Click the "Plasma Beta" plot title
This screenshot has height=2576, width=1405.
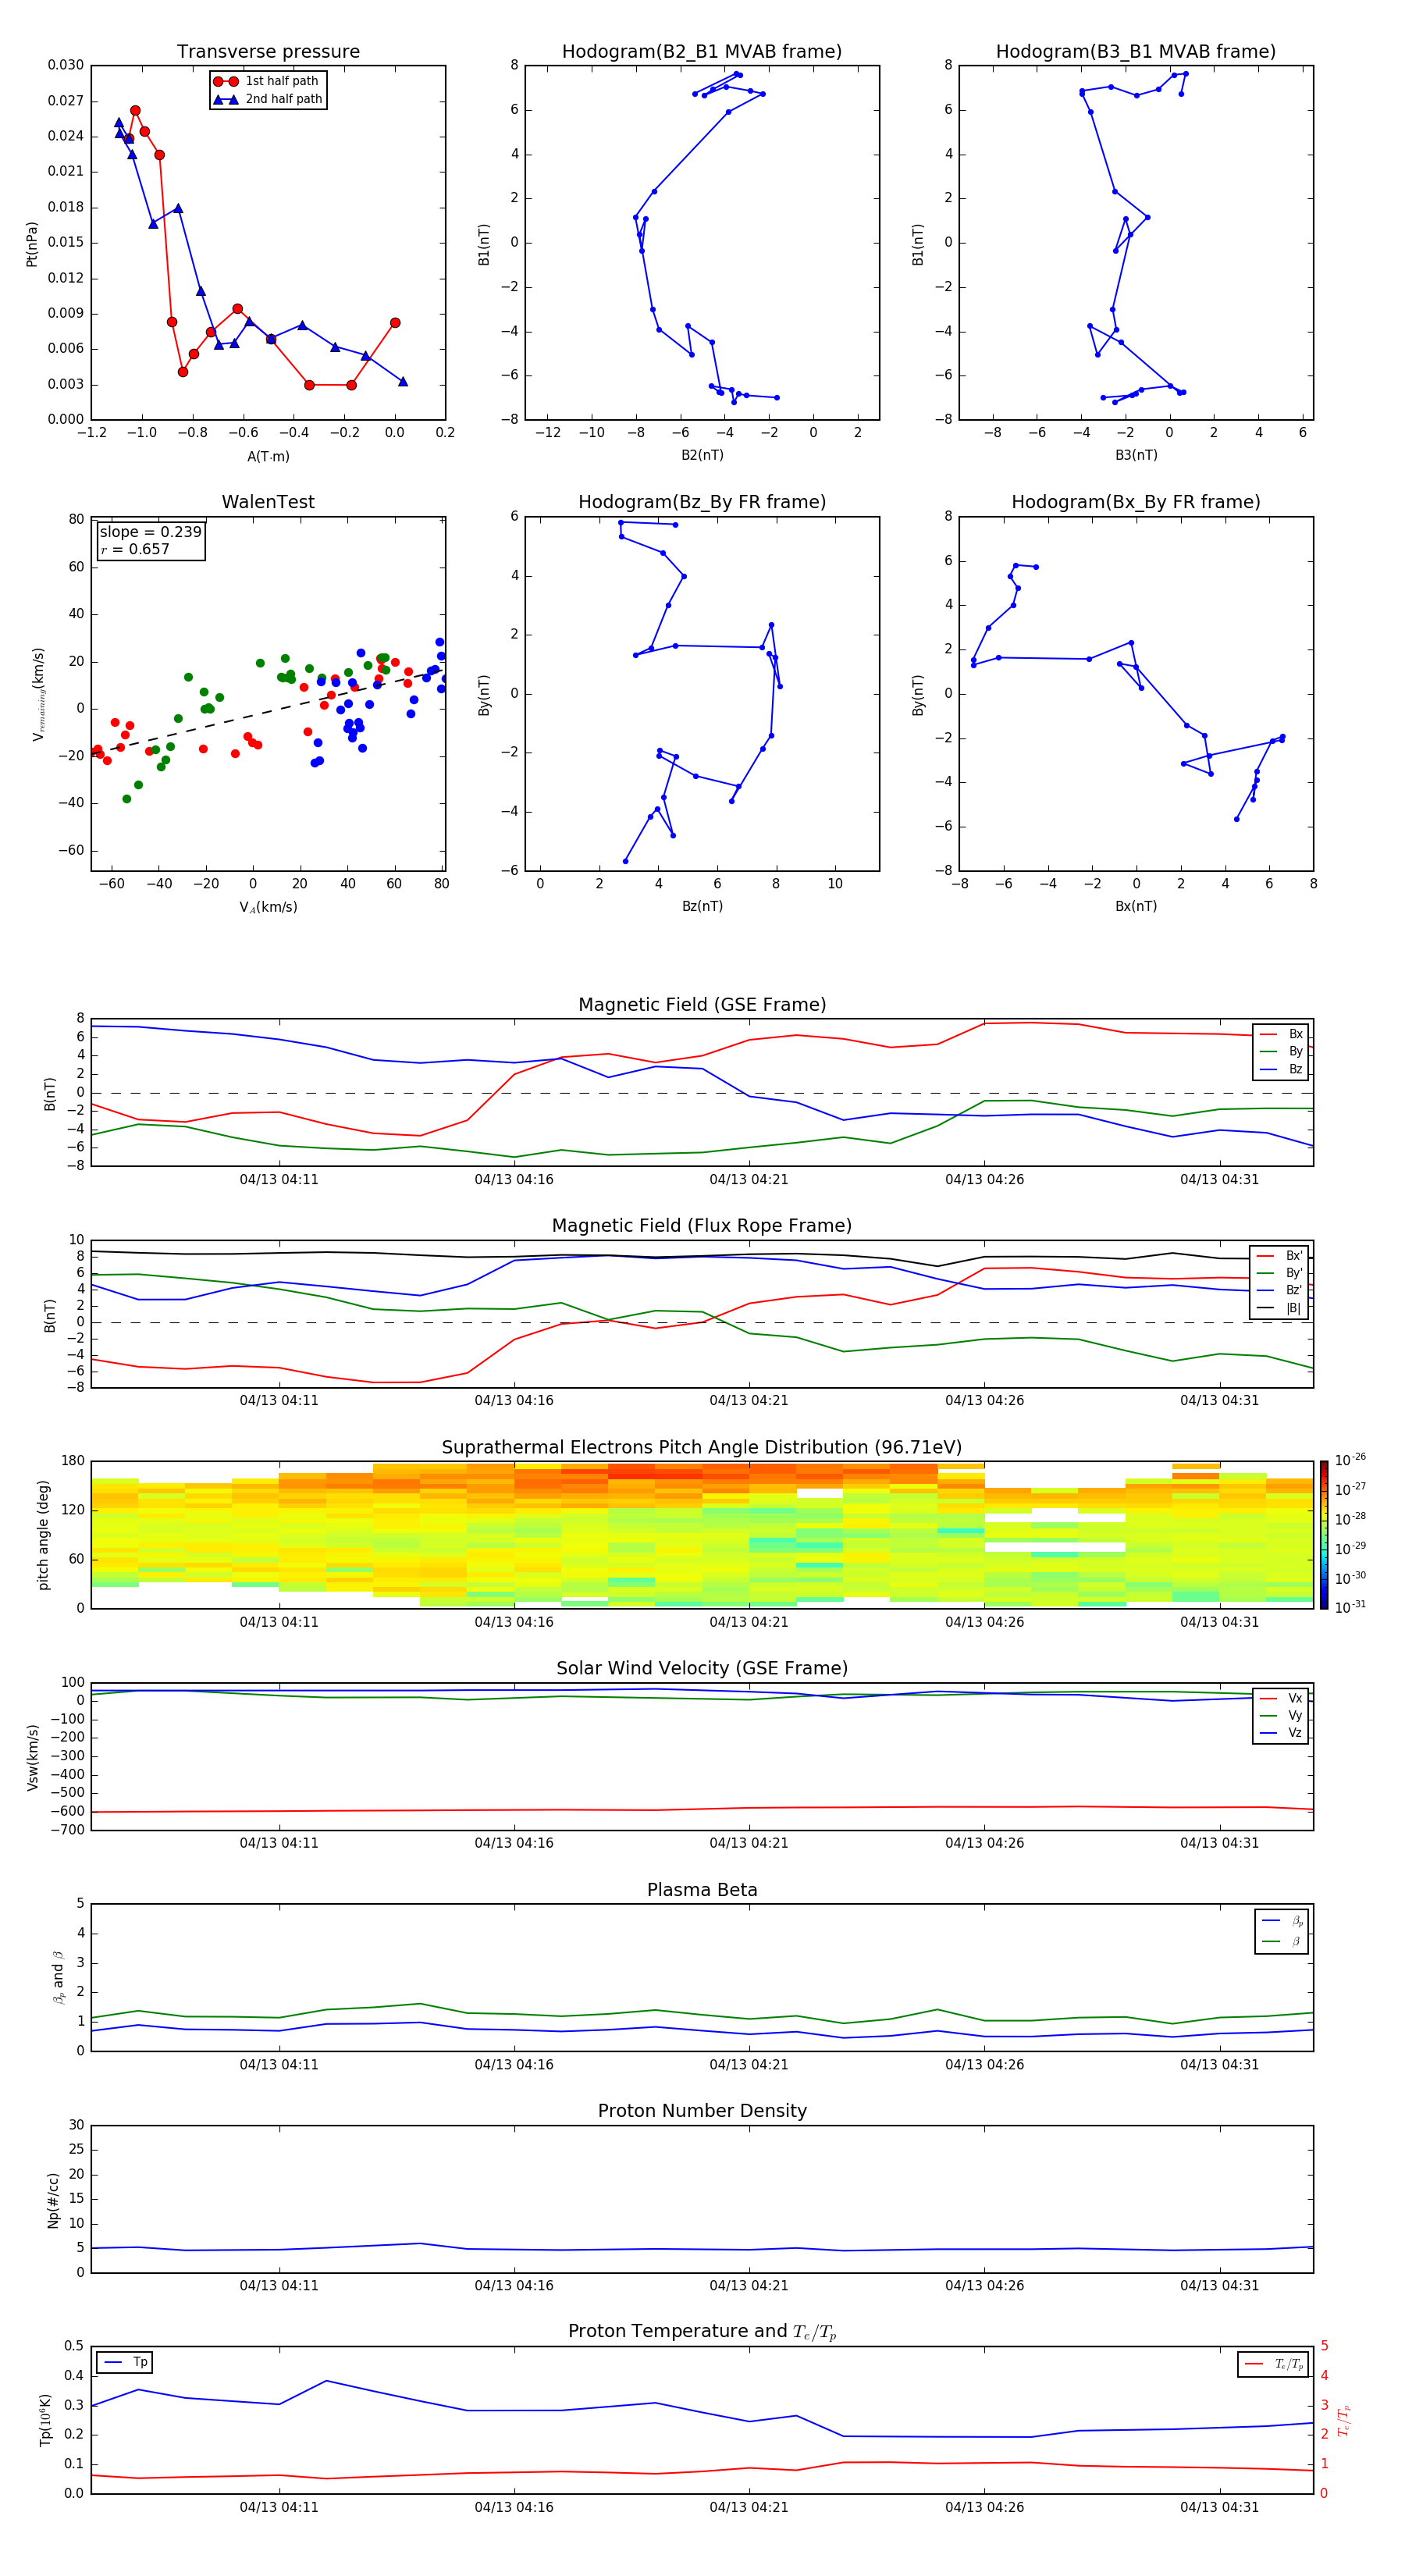pyautogui.click(x=702, y=1890)
